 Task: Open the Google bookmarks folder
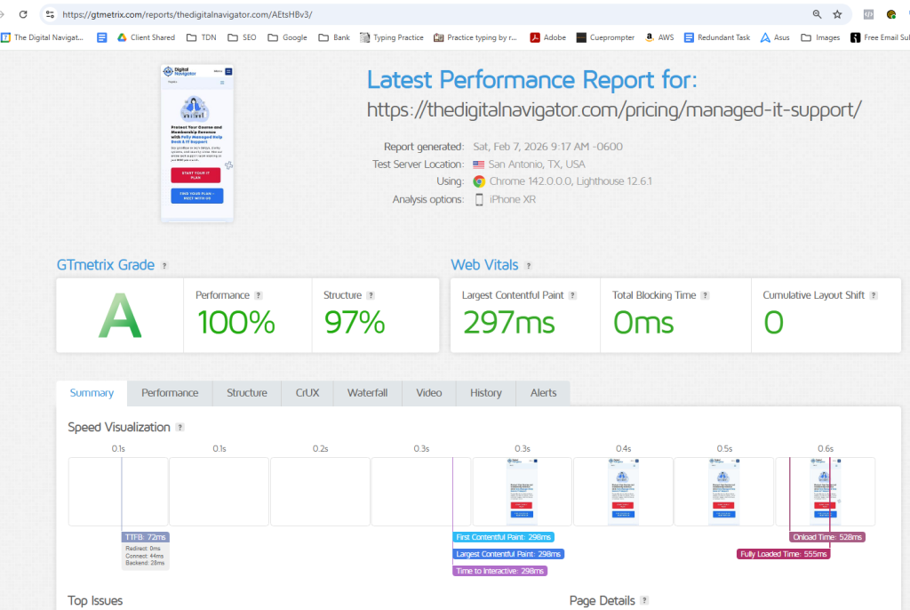tap(287, 37)
